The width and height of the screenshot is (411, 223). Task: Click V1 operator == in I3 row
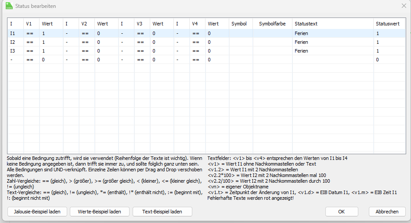pyautogui.click(x=32, y=51)
